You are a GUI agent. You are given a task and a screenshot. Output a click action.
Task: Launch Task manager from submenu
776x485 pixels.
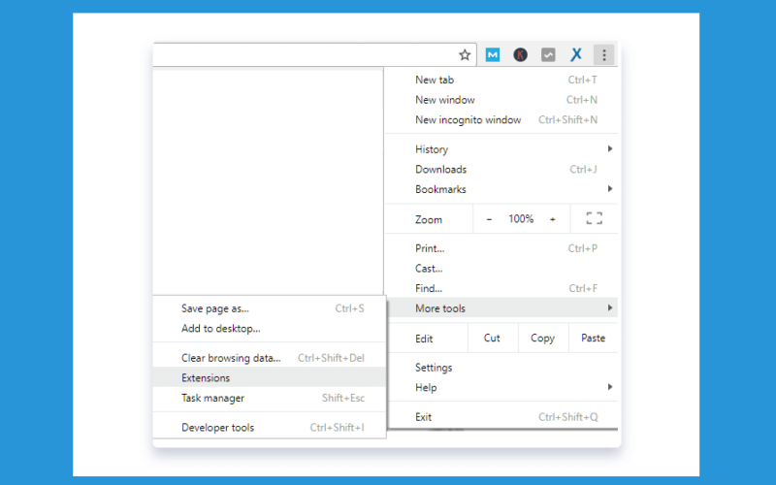pos(270,398)
